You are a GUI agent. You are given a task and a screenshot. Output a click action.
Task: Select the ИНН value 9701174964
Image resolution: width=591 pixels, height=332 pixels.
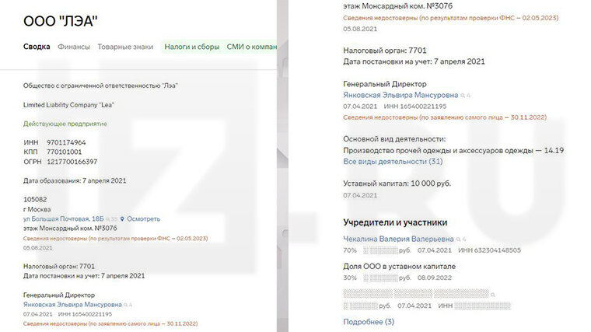tap(66, 142)
